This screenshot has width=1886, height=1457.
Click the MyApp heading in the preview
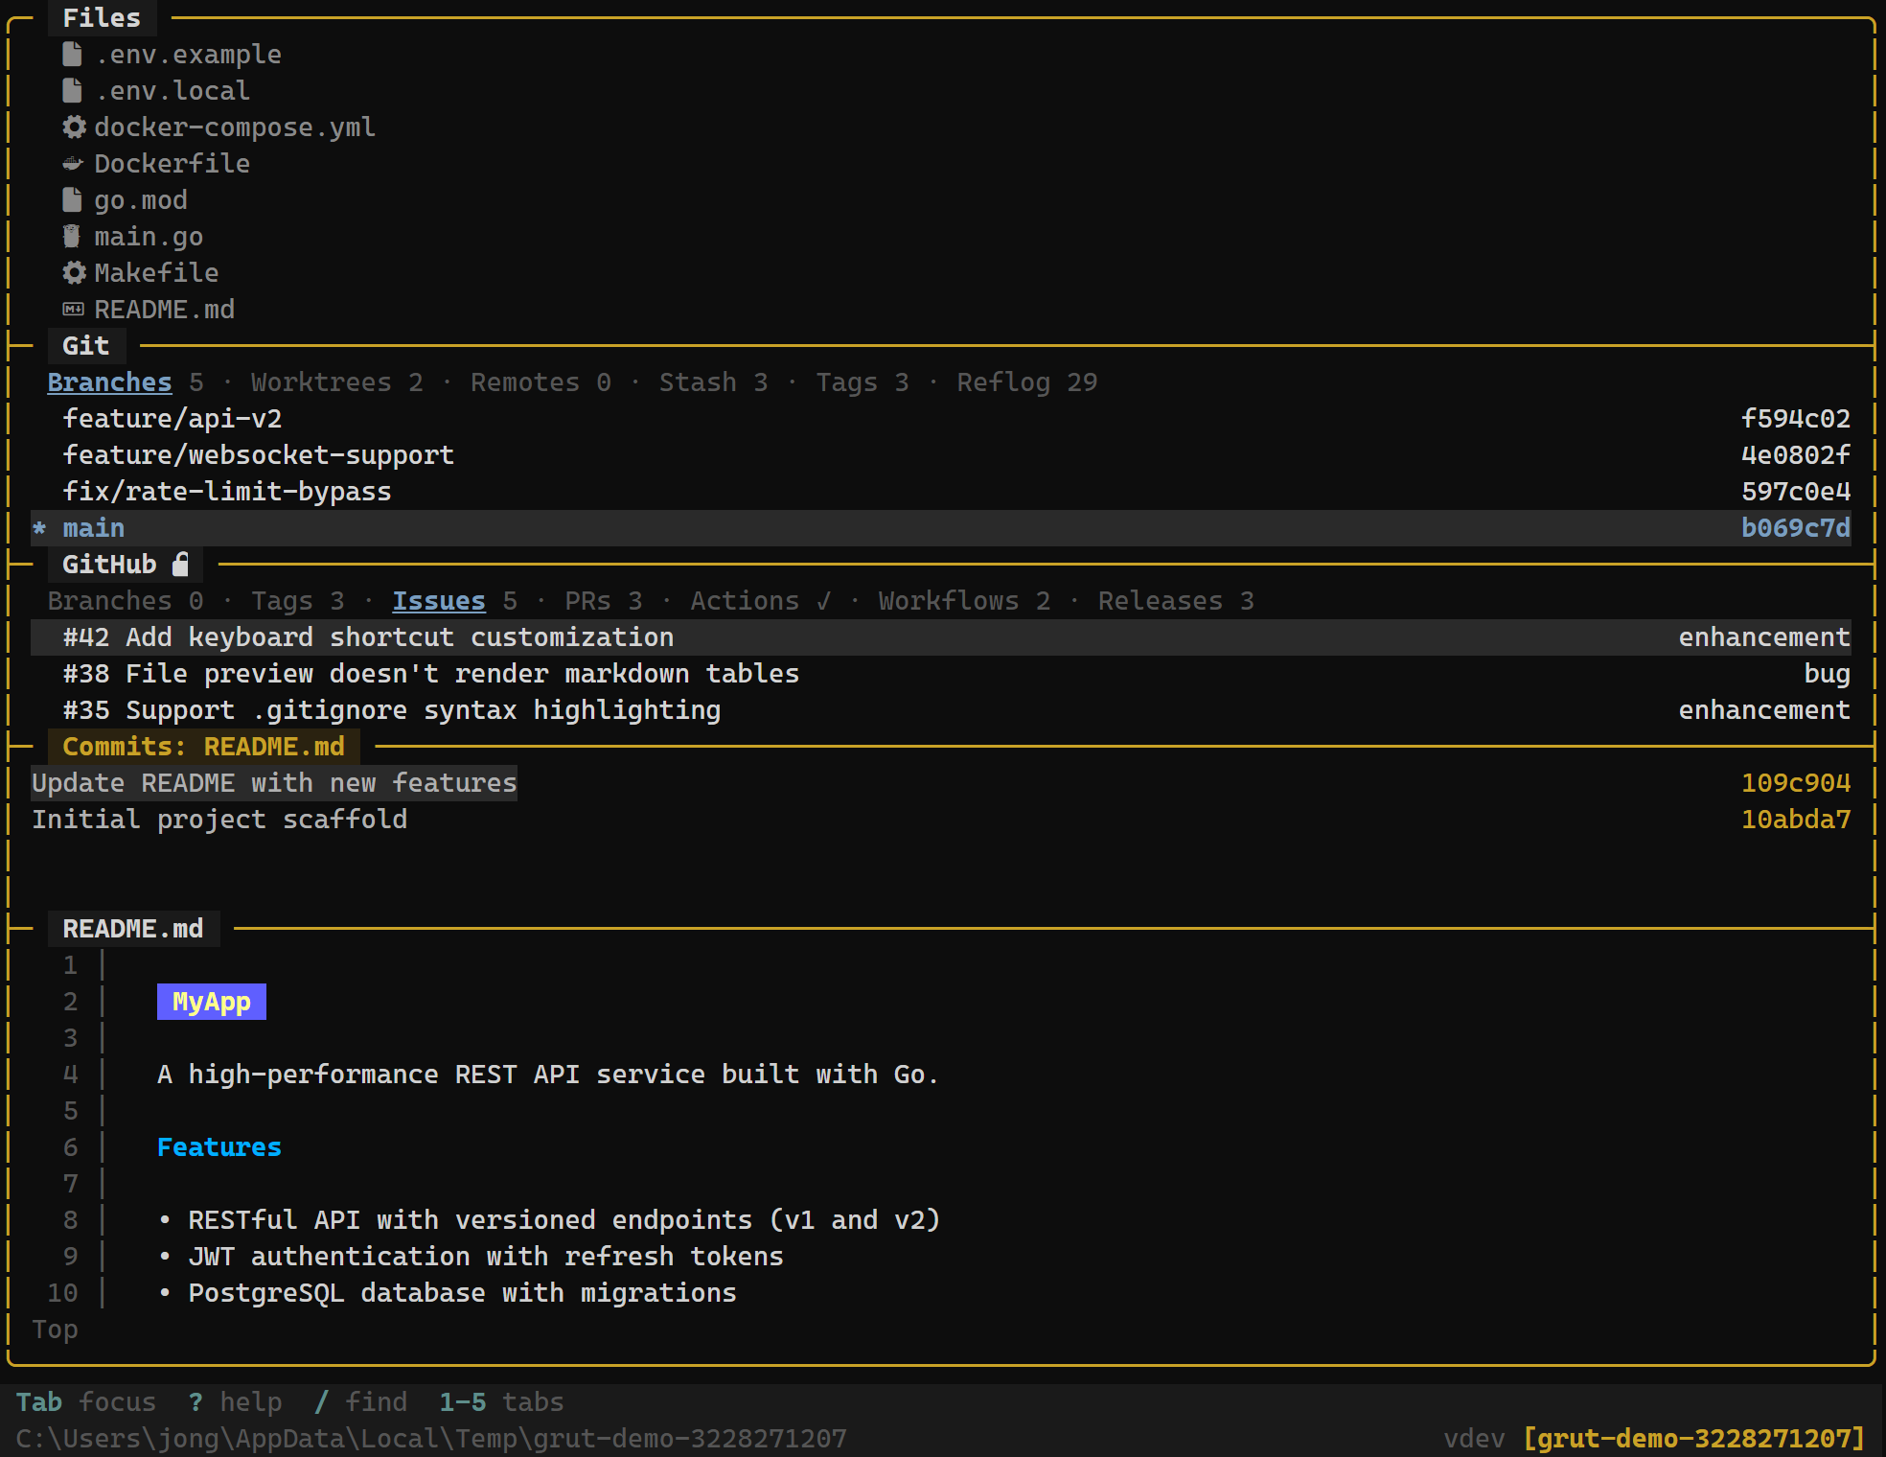[212, 1002]
